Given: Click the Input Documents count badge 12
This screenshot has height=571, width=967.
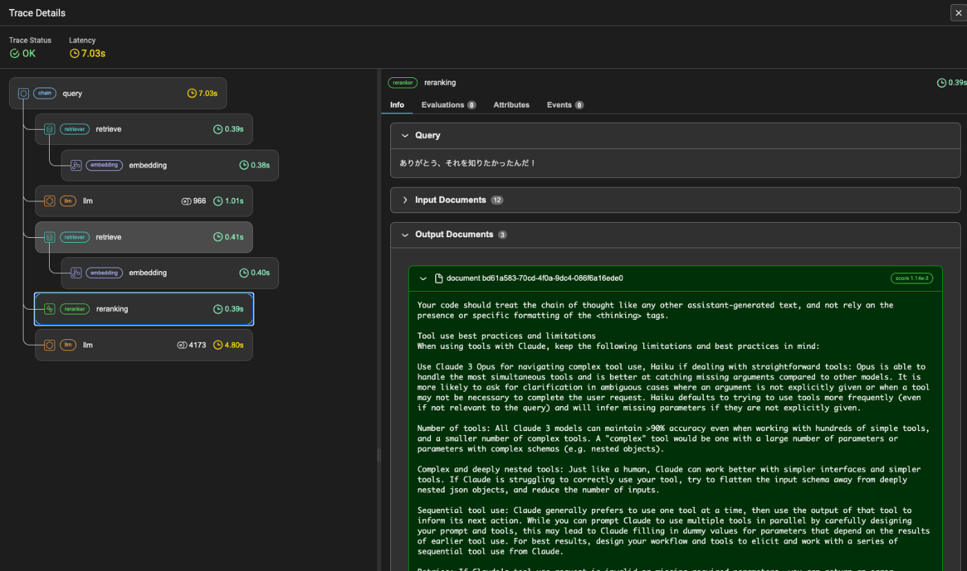Looking at the screenshot, I should [x=497, y=200].
